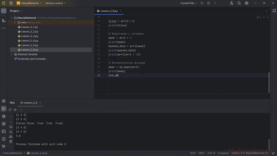
Task: Select Scratches and Consoles node
Action: 30,59
